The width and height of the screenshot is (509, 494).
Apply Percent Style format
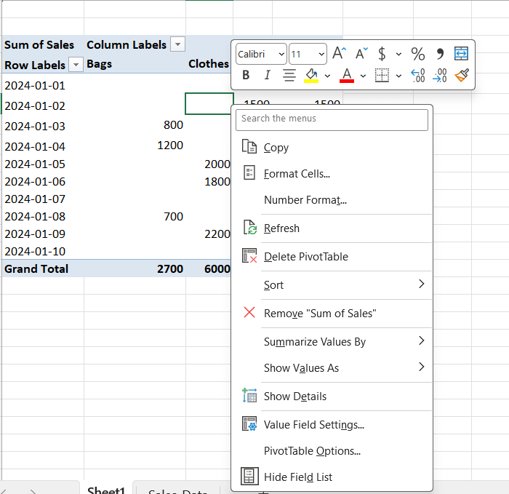418,54
